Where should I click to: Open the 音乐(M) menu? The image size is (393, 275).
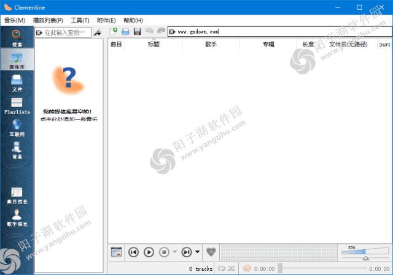[15, 20]
